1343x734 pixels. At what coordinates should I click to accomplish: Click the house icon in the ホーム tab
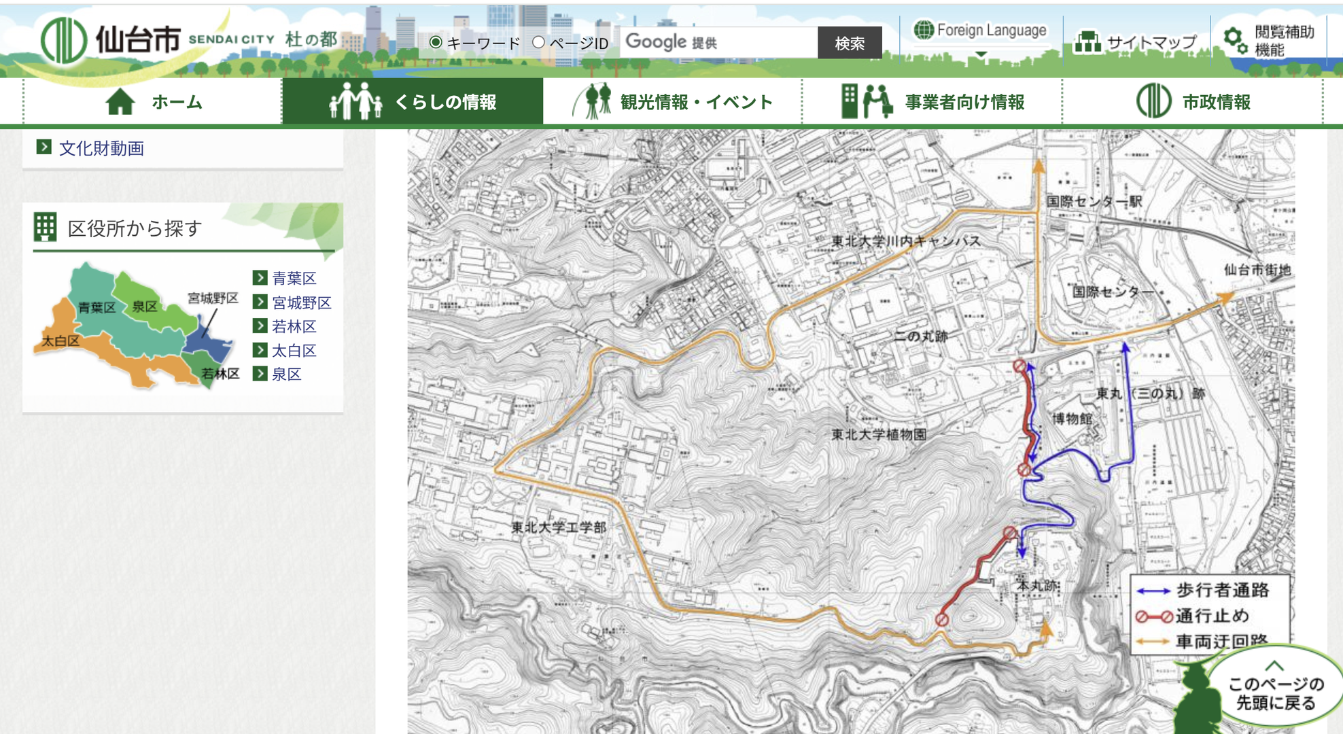tap(120, 102)
